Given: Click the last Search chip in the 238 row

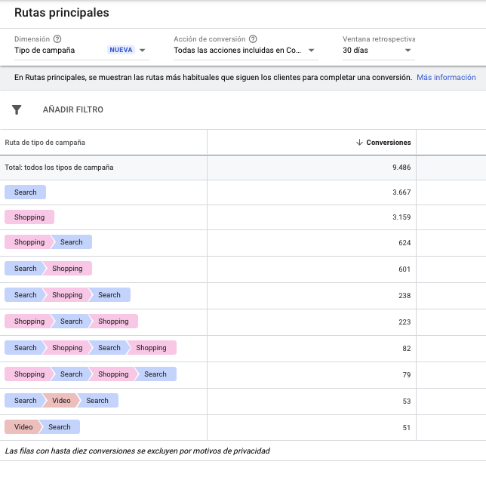Looking at the screenshot, I should point(109,294).
